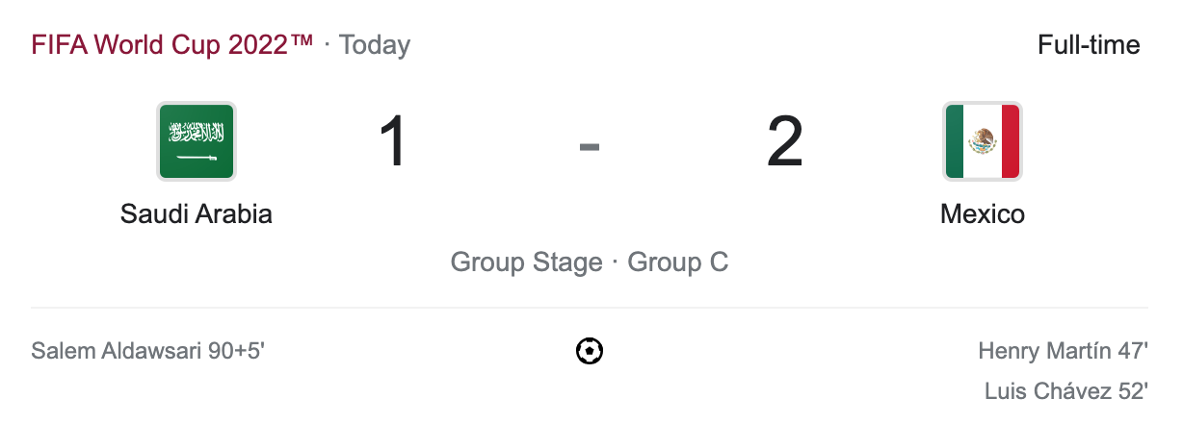The height and width of the screenshot is (424, 1183).
Task: Click the Group C label
Action: [x=678, y=262]
